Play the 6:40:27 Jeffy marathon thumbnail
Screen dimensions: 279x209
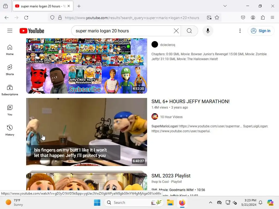[x=87, y=132]
